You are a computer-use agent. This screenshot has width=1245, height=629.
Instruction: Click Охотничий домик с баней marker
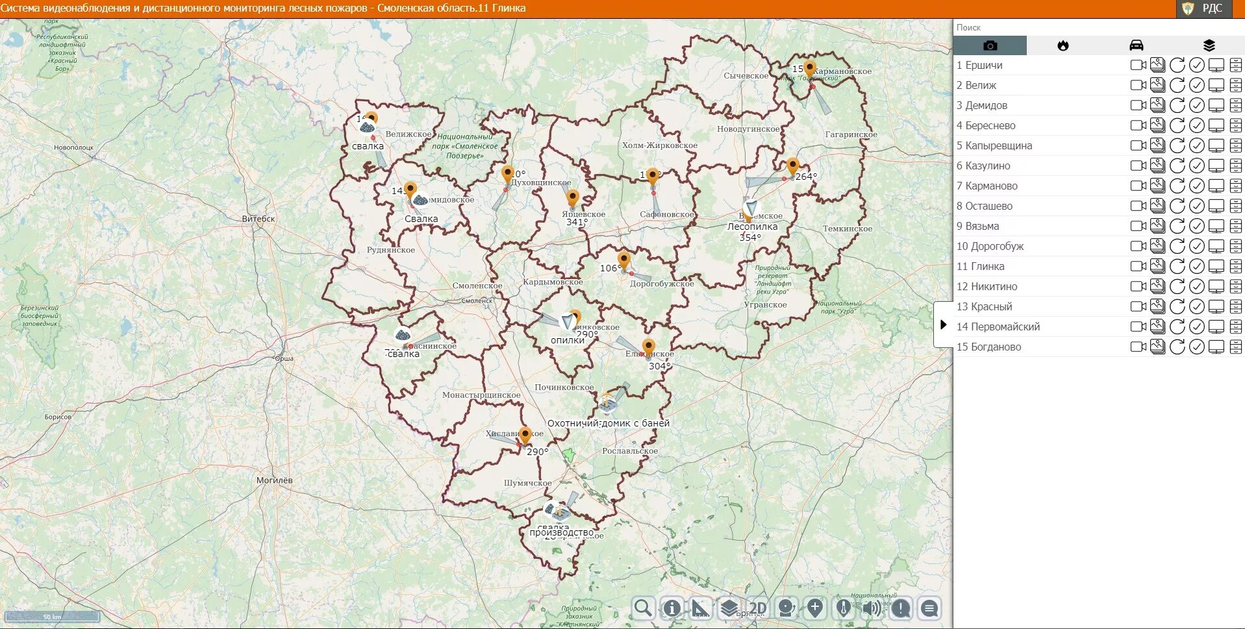pyautogui.click(x=607, y=404)
